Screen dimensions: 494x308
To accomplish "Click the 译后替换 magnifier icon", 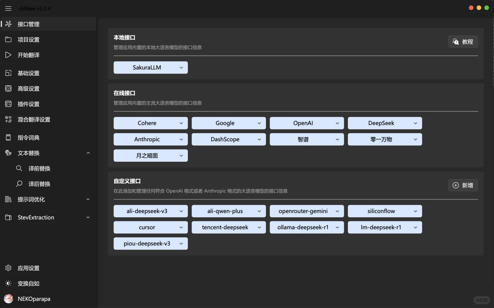I will tap(19, 184).
